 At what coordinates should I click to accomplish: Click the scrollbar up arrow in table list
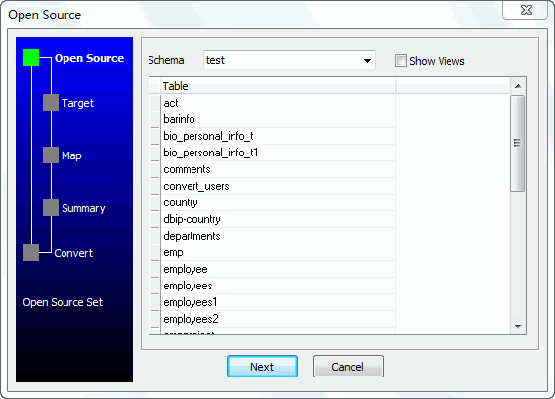tap(518, 86)
